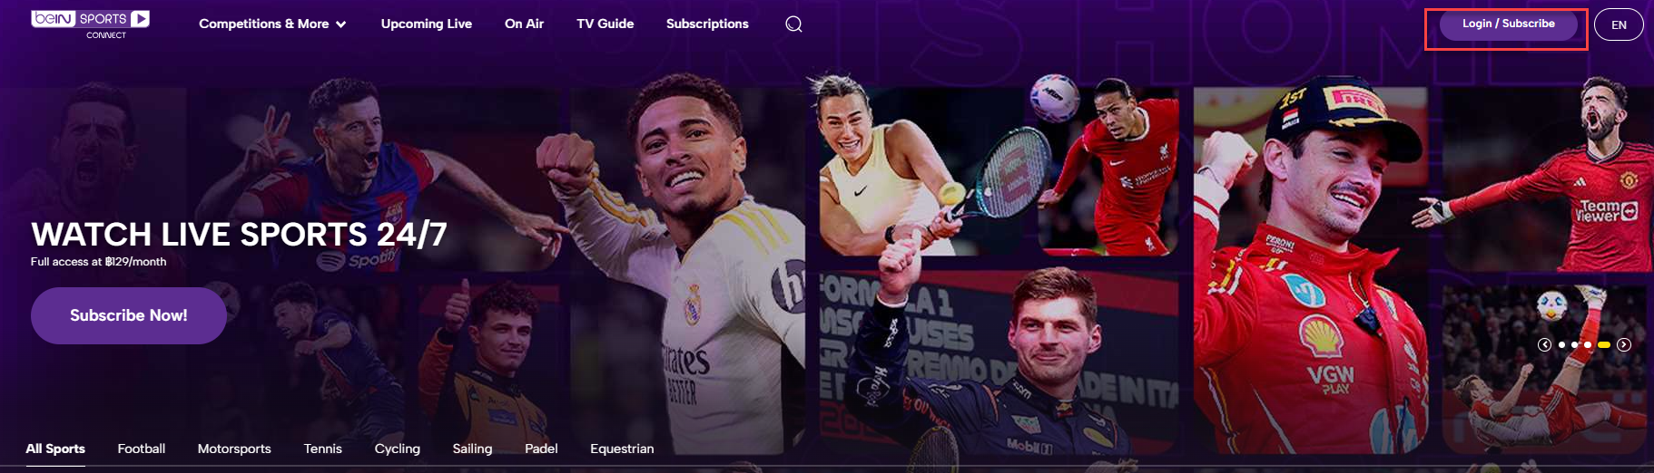Screen dimensions: 1654x473
Task: Open the search magnifier icon
Action: [x=793, y=24]
